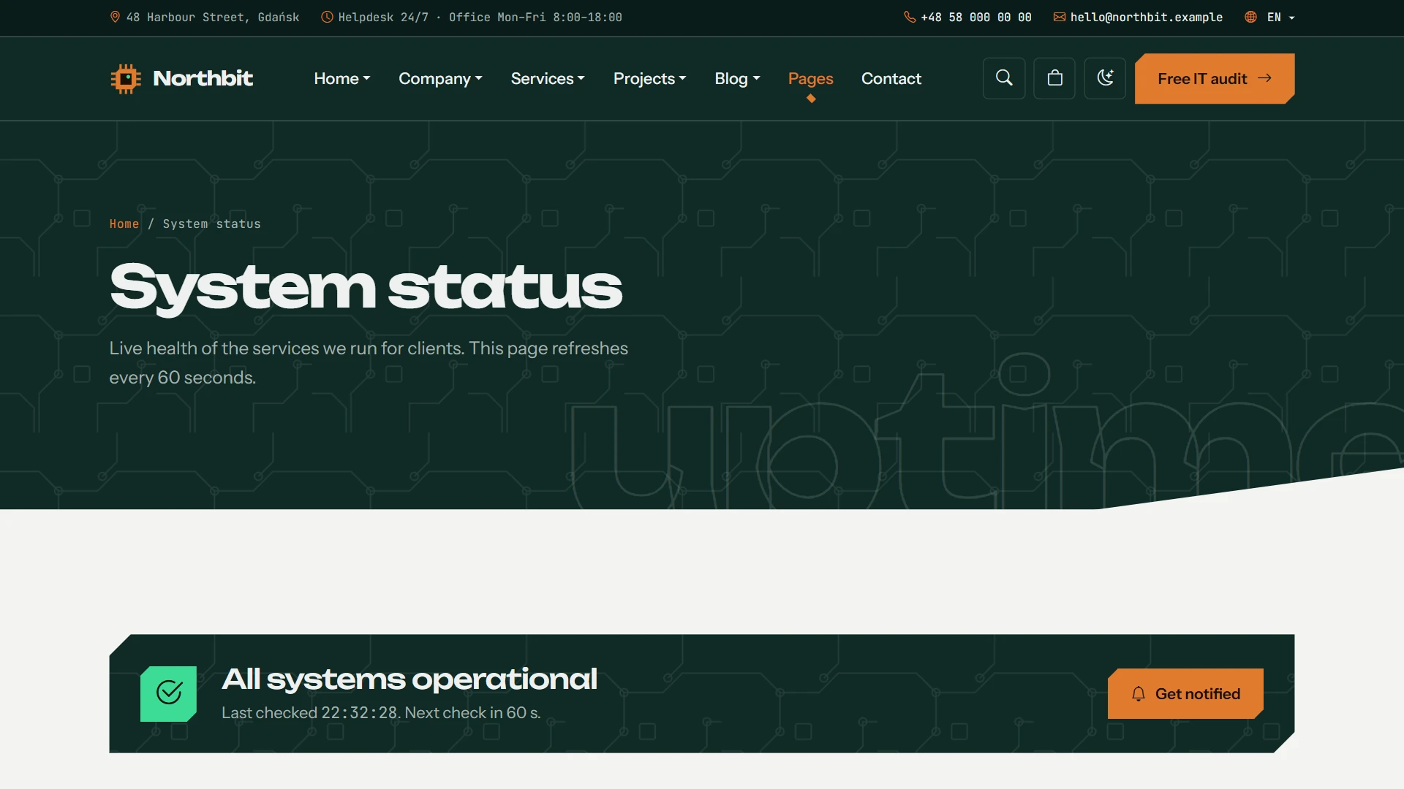
Task: Click the clock icon beside Helpdesk hours
Action: tap(327, 17)
